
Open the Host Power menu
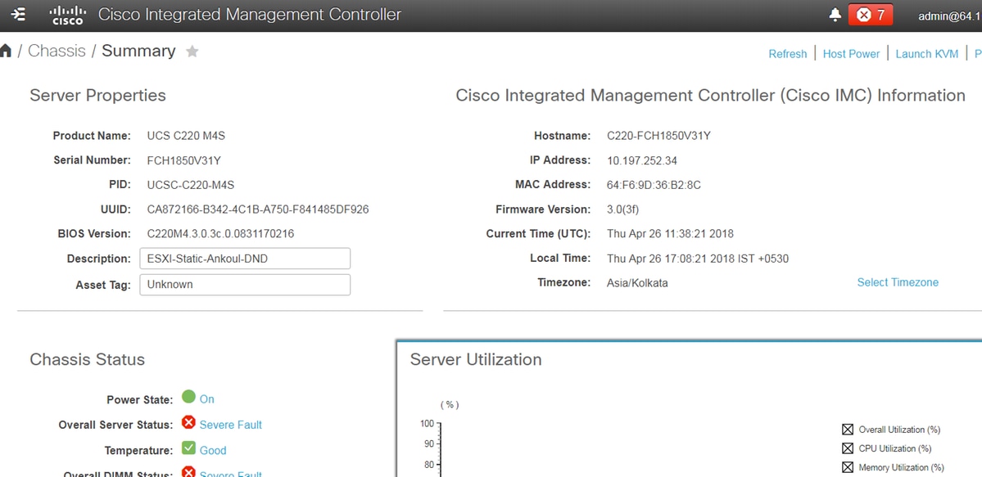coord(851,54)
